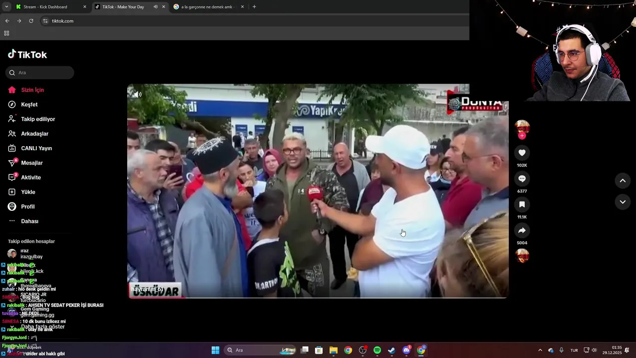The width and height of the screenshot is (636, 358).
Task: Open the video's comment section
Action: pyautogui.click(x=522, y=179)
